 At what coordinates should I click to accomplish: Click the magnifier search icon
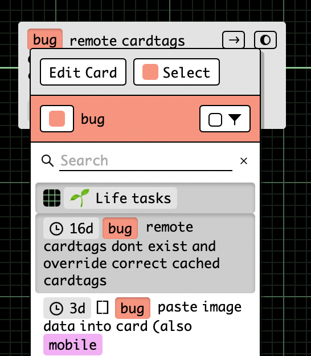coord(48,161)
